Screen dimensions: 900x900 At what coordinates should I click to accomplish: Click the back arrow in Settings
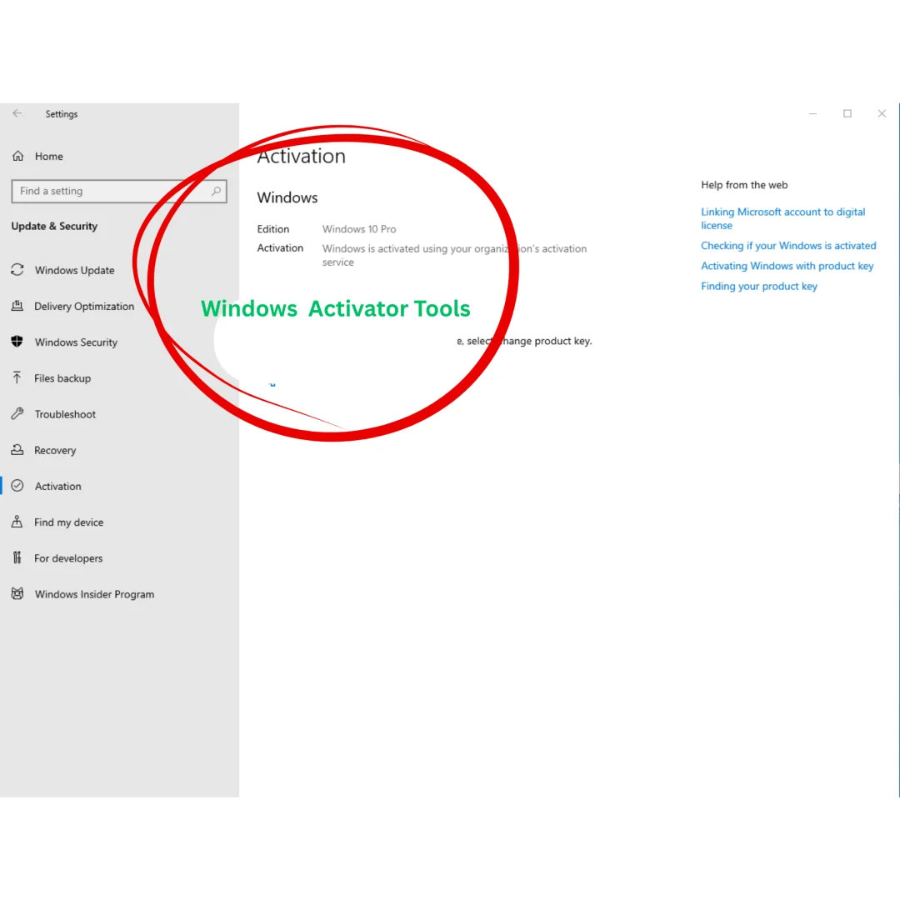[x=17, y=114]
